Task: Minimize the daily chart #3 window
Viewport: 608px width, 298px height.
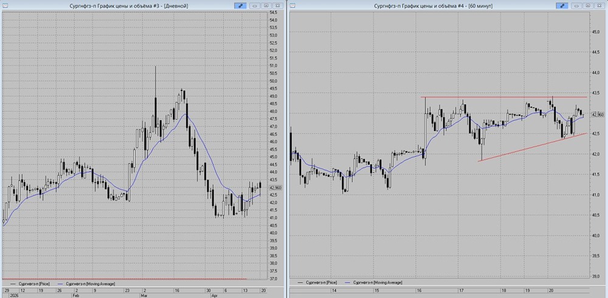Action: (255, 6)
